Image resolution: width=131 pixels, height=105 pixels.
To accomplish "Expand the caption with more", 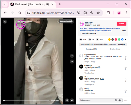I will (x=124, y=30).
